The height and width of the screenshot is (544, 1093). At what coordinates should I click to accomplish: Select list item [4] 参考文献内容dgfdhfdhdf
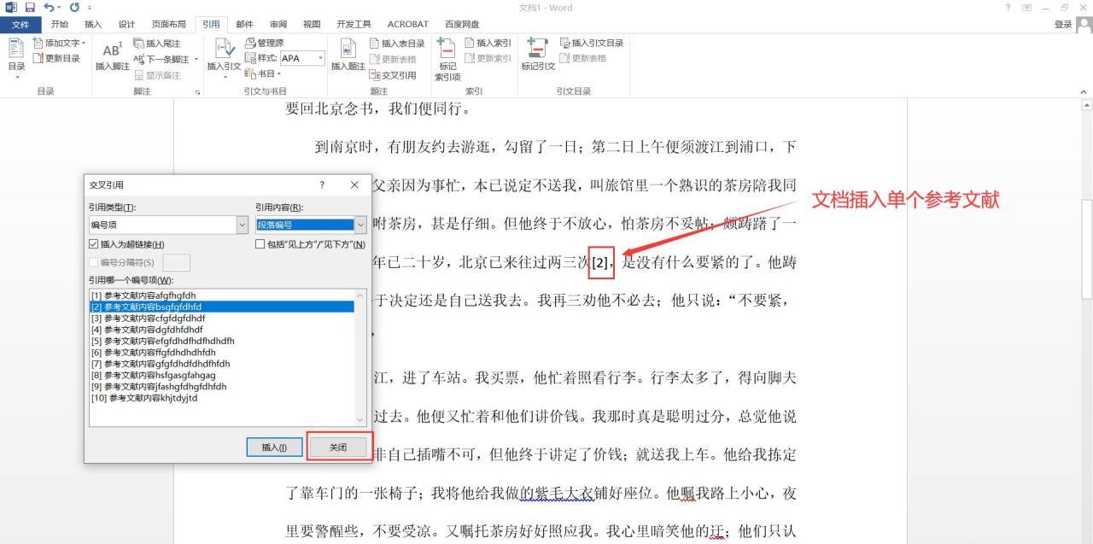click(x=222, y=330)
